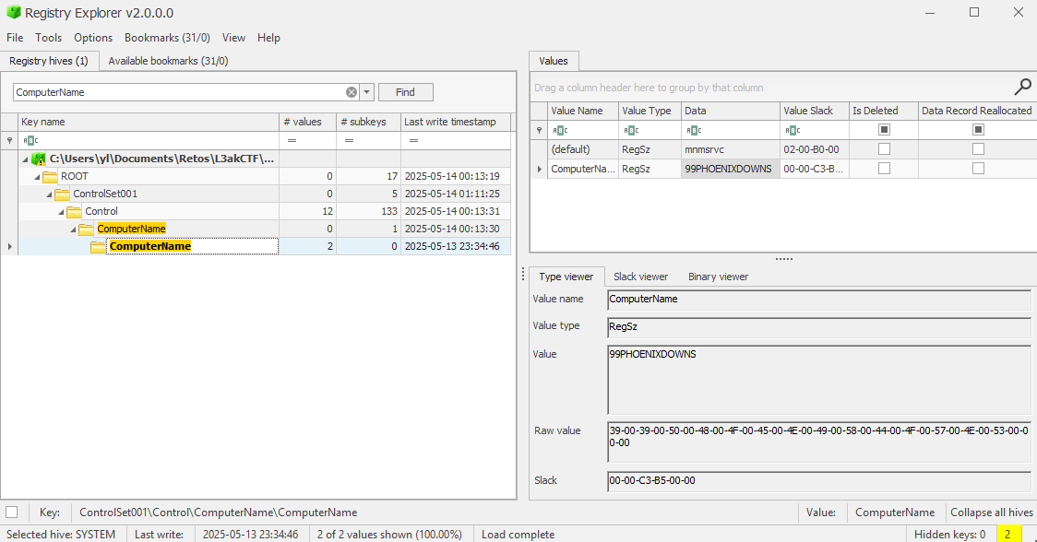The height and width of the screenshot is (542, 1037).
Task: Click the Data column filter operator icon
Action: coord(695,130)
